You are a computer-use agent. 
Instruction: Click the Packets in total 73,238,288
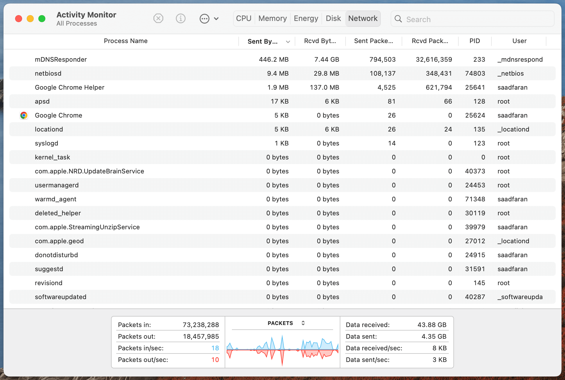[x=201, y=325]
